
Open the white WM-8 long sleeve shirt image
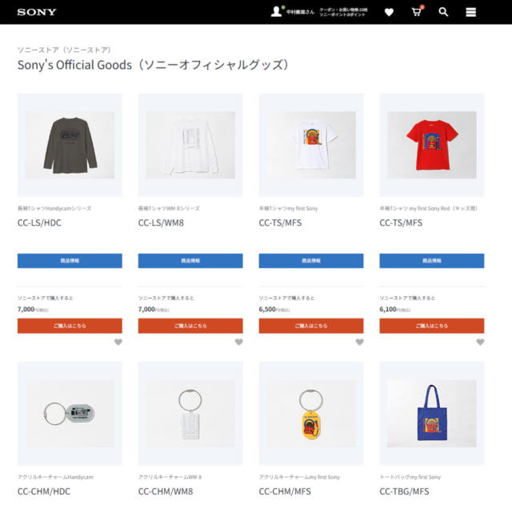tap(190, 145)
